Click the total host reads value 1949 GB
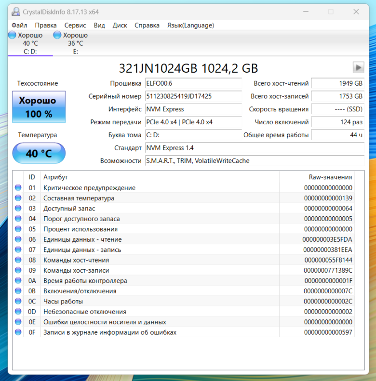The image size is (376, 381). [337, 83]
